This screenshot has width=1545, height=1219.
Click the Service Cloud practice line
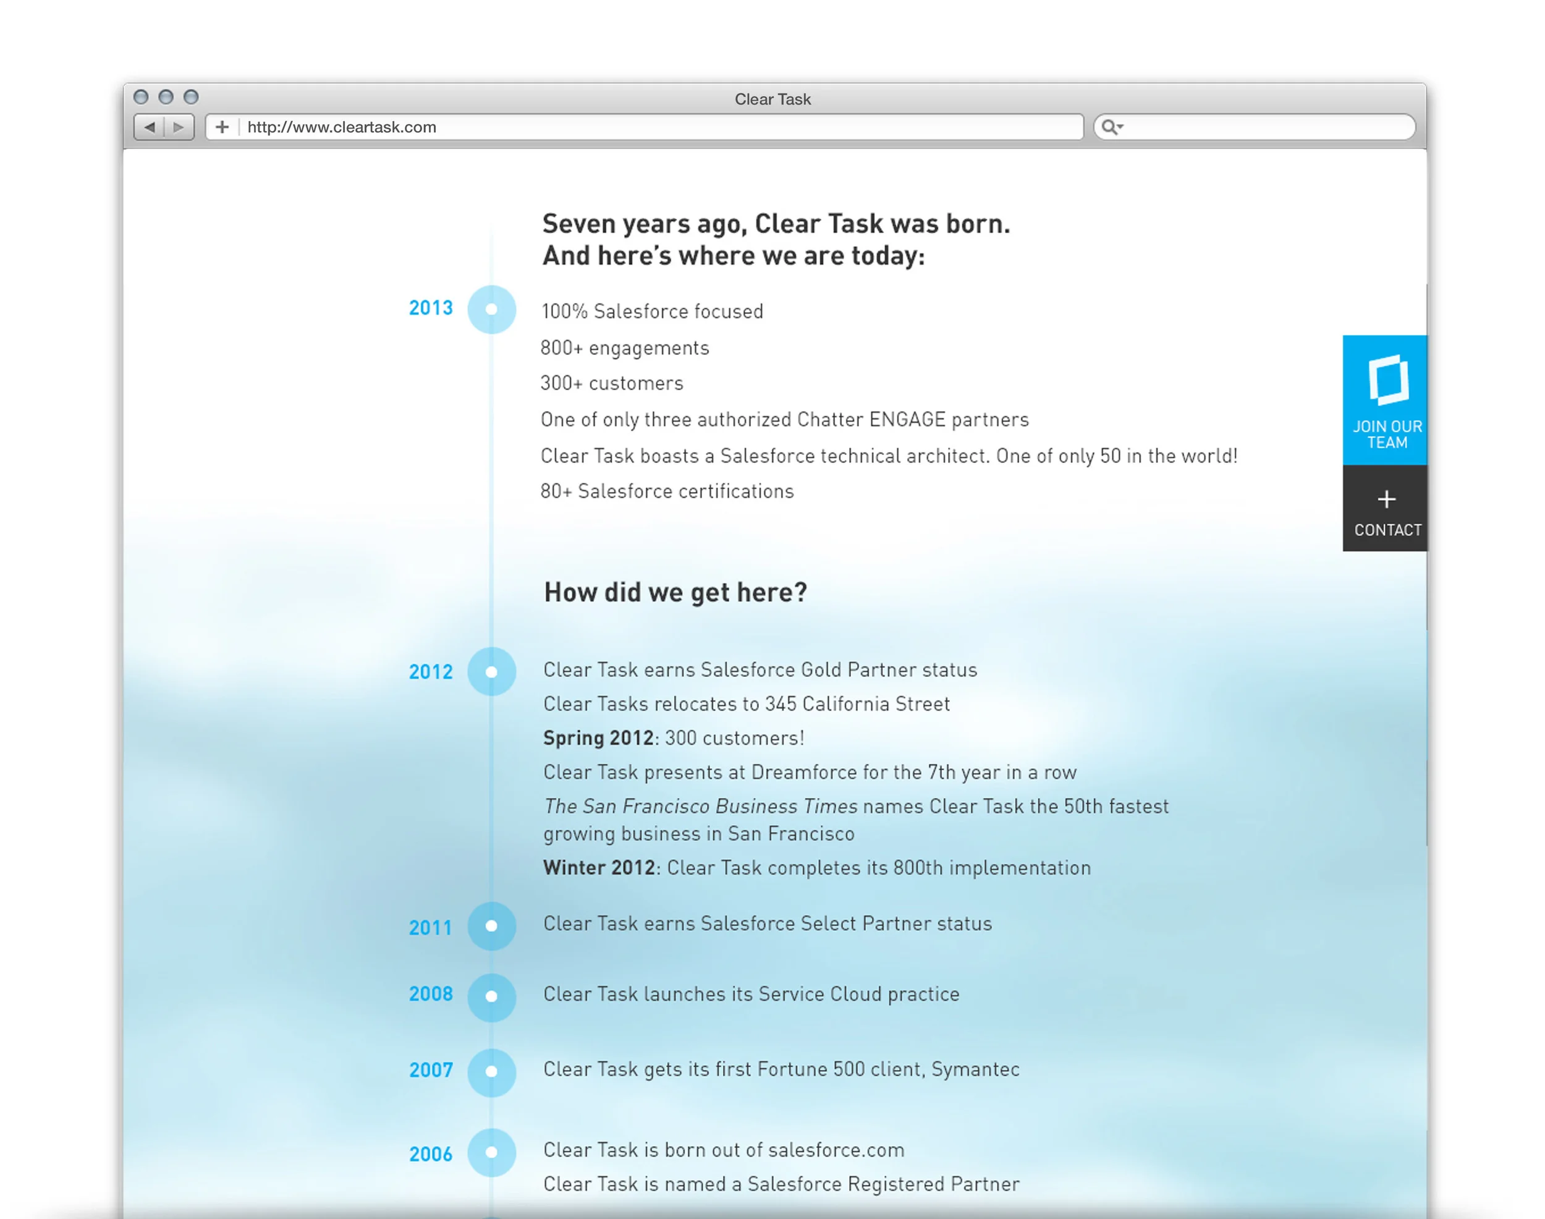[x=751, y=994]
